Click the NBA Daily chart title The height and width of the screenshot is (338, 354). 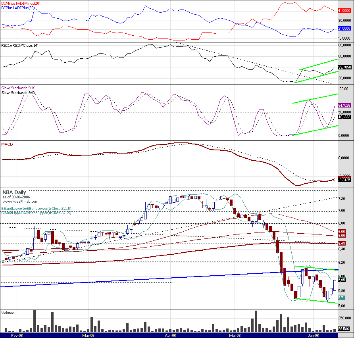tap(14, 192)
